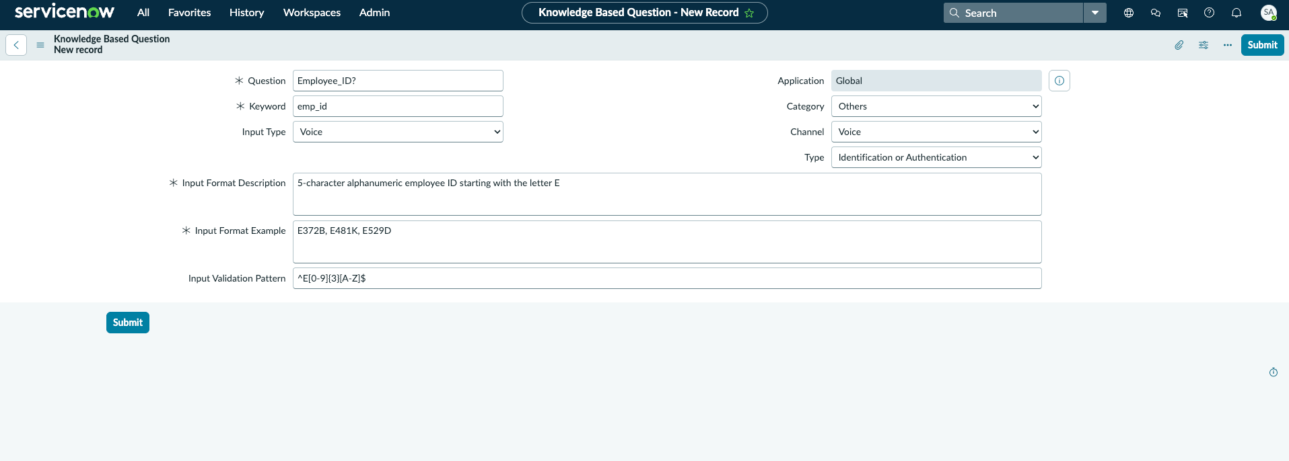
Task: Click the bottom Submit button
Action: tap(128, 323)
